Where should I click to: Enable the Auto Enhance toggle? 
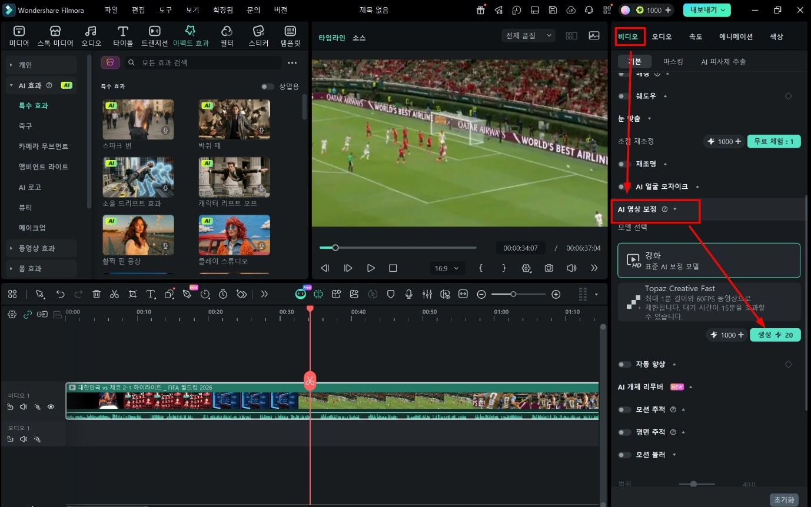tap(624, 365)
